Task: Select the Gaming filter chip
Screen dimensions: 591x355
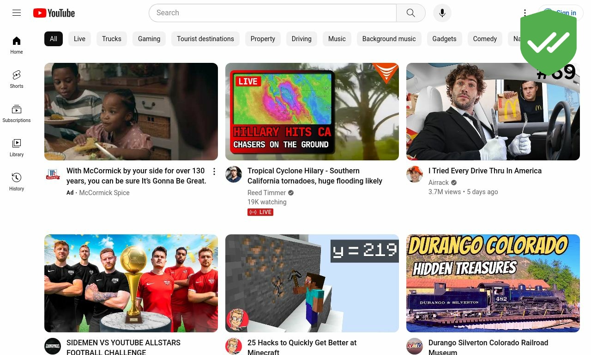Action: (x=149, y=39)
